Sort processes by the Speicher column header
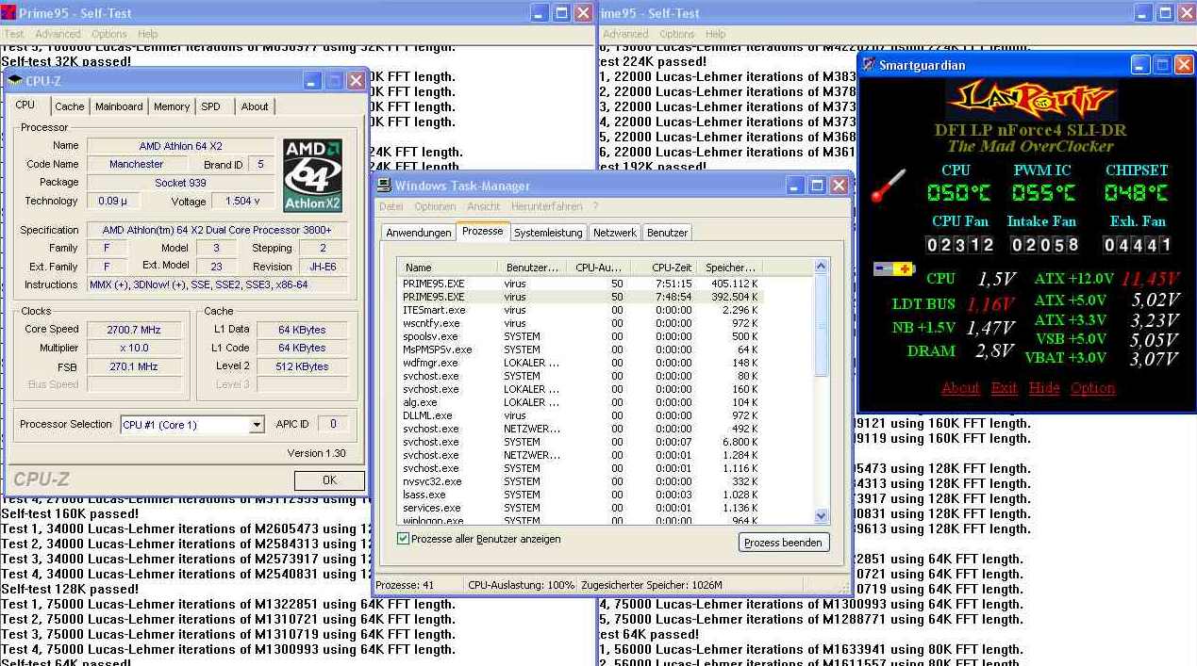 point(730,268)
